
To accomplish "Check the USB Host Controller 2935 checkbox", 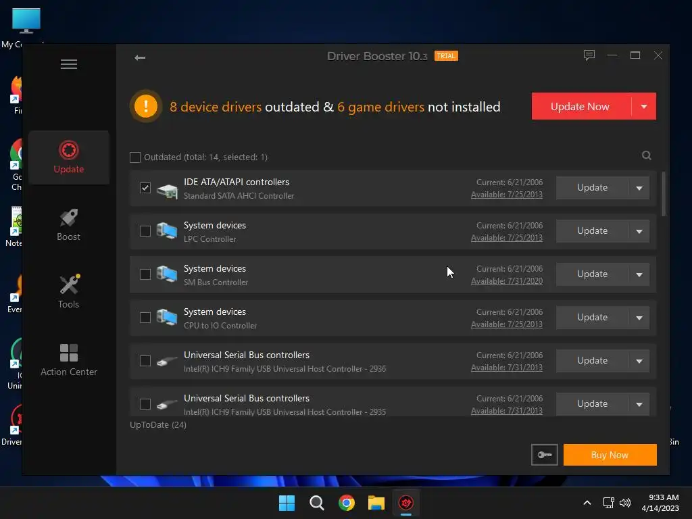I will [x=145, y=404].
